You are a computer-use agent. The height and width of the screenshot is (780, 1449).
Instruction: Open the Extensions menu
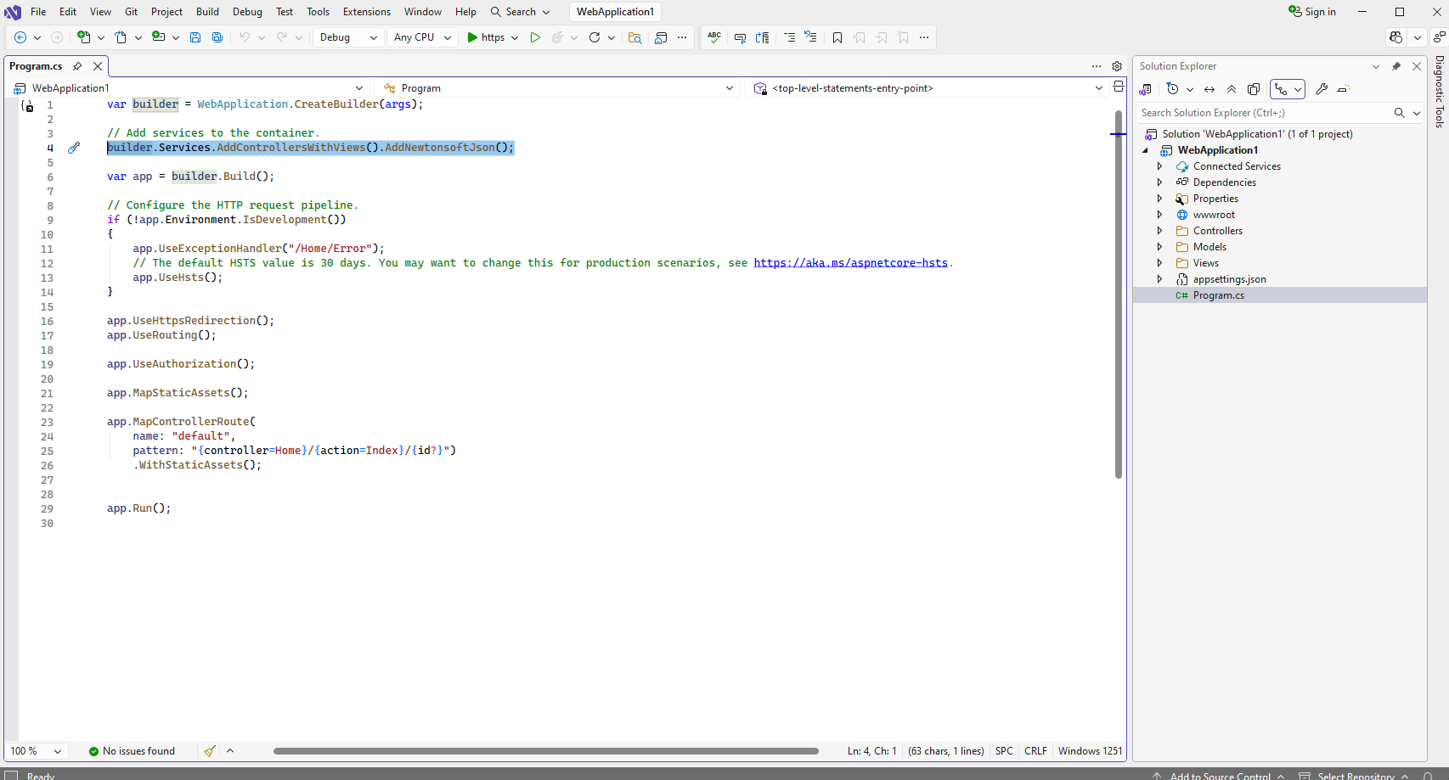tap(367, 12)
